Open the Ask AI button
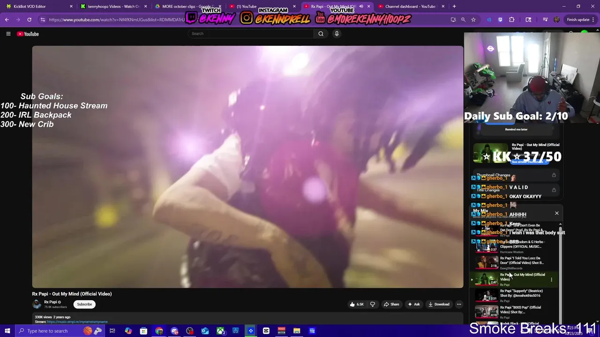Screen dimensions: 600x337 pyautogui.click(x=413, y=304)
